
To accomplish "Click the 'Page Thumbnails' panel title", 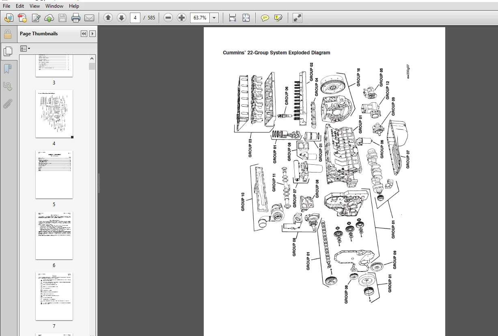I will tap(39, 34).
